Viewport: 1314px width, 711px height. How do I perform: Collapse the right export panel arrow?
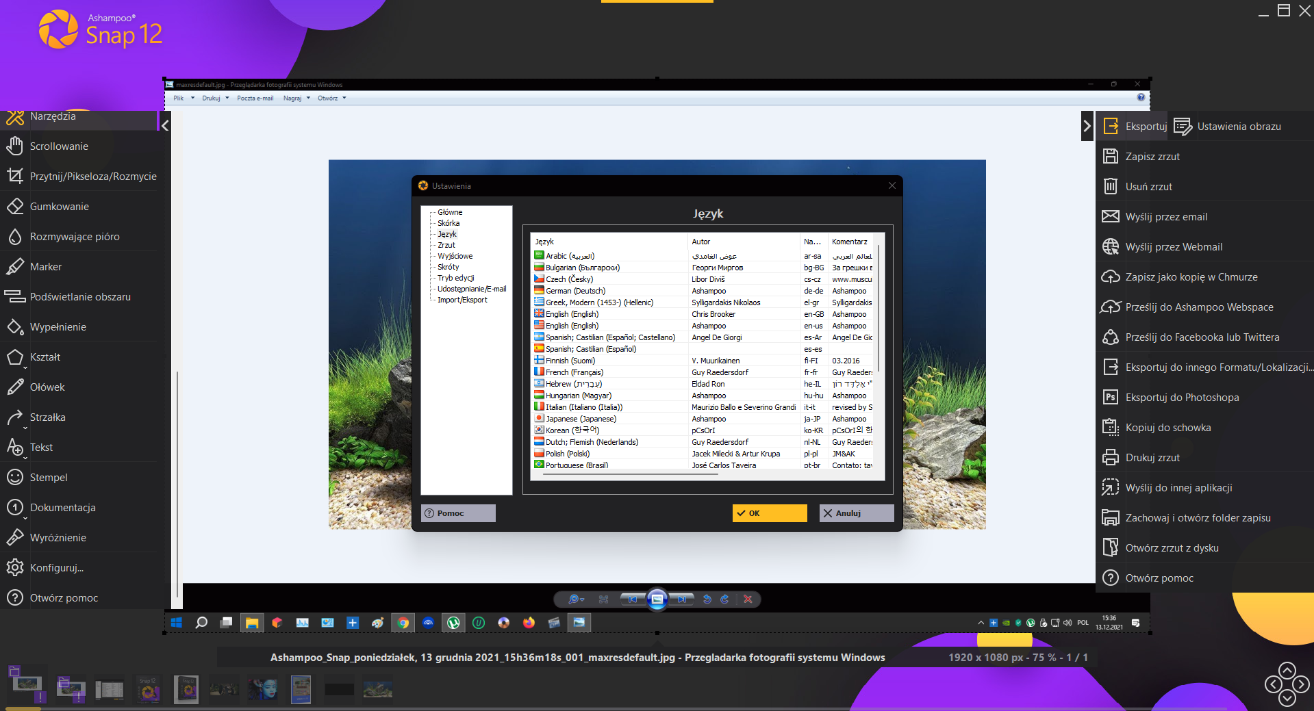1087,126
